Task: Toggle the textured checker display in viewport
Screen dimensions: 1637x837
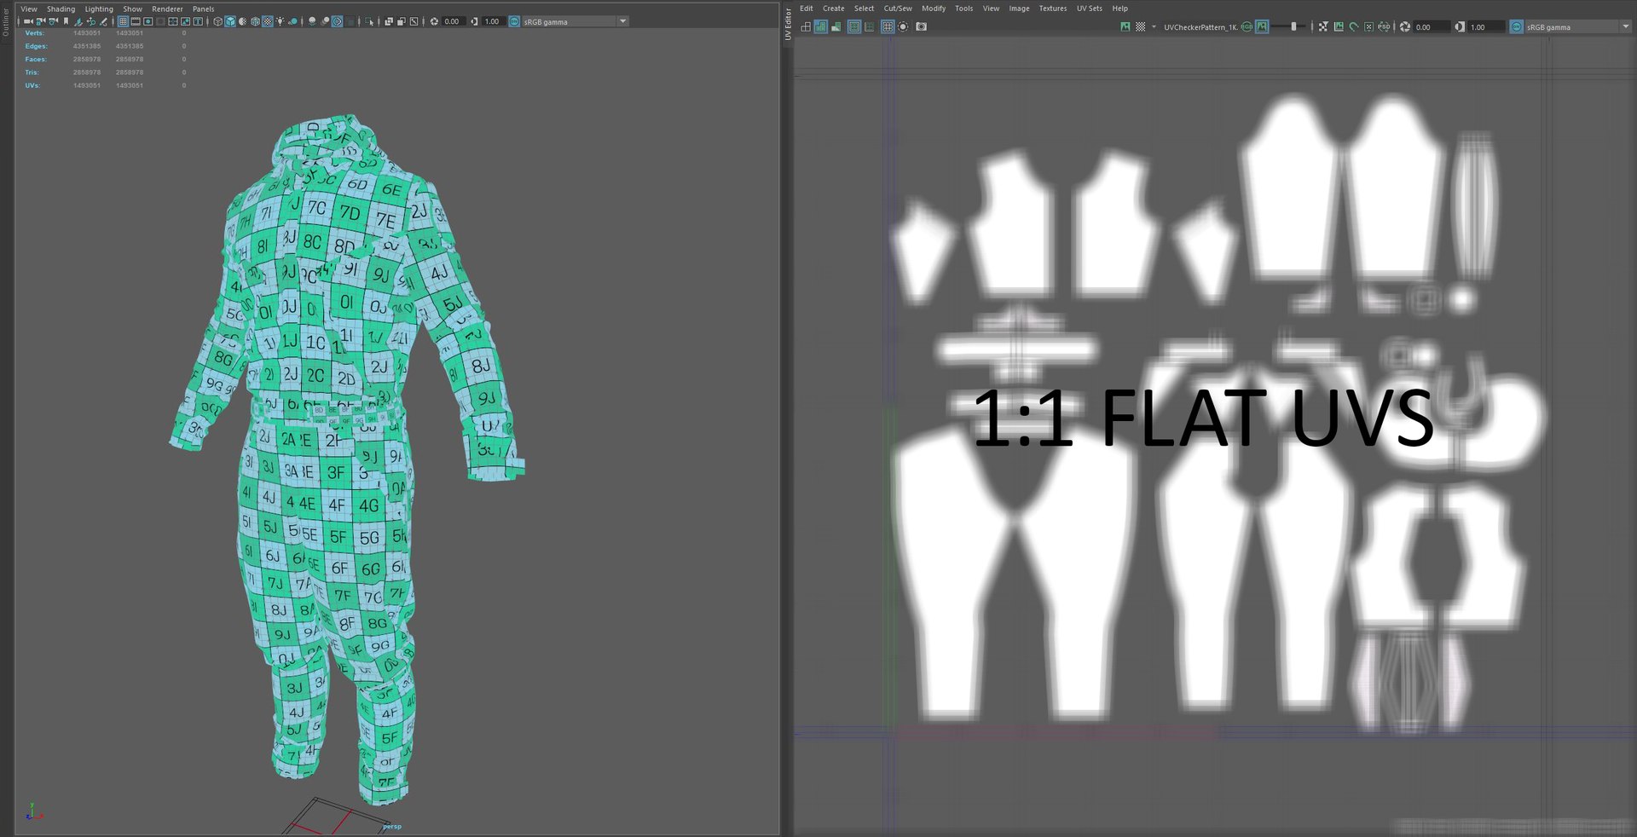Action: [268, 21]
